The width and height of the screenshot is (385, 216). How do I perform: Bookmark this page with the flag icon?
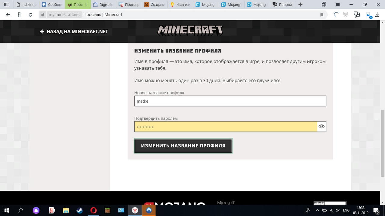(322, 15)
